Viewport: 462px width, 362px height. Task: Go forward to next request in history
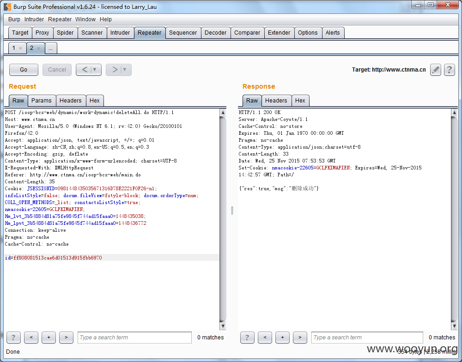click(115, 70)
